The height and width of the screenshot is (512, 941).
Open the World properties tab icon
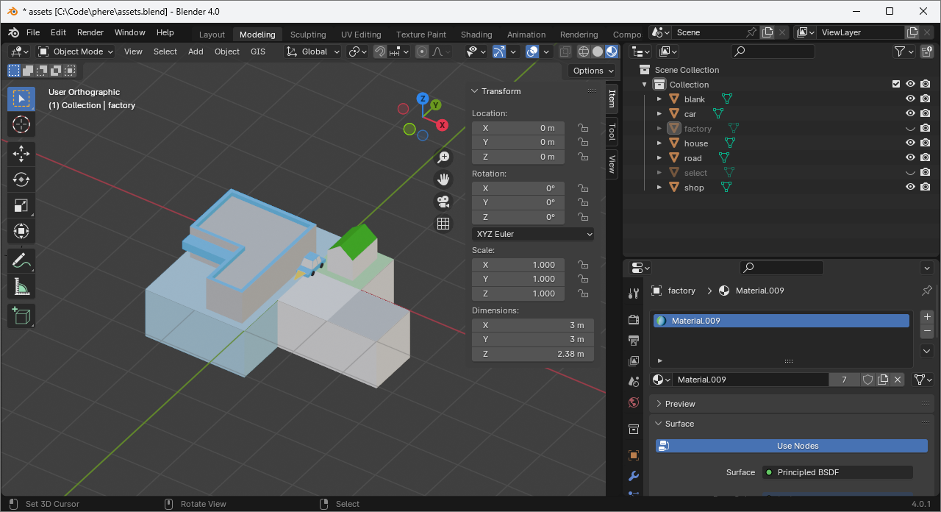[x=634, y=402]
